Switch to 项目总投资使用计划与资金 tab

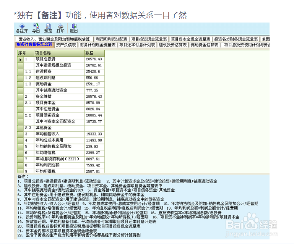pos(245,45)
